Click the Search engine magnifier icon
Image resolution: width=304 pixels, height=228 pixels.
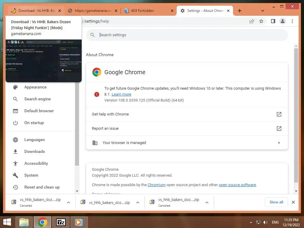pos(15,99)
